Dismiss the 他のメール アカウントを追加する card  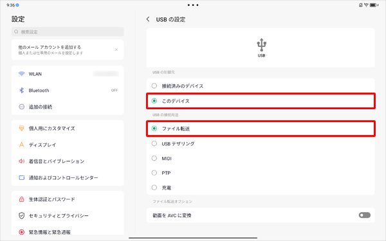tap(116, 49)
